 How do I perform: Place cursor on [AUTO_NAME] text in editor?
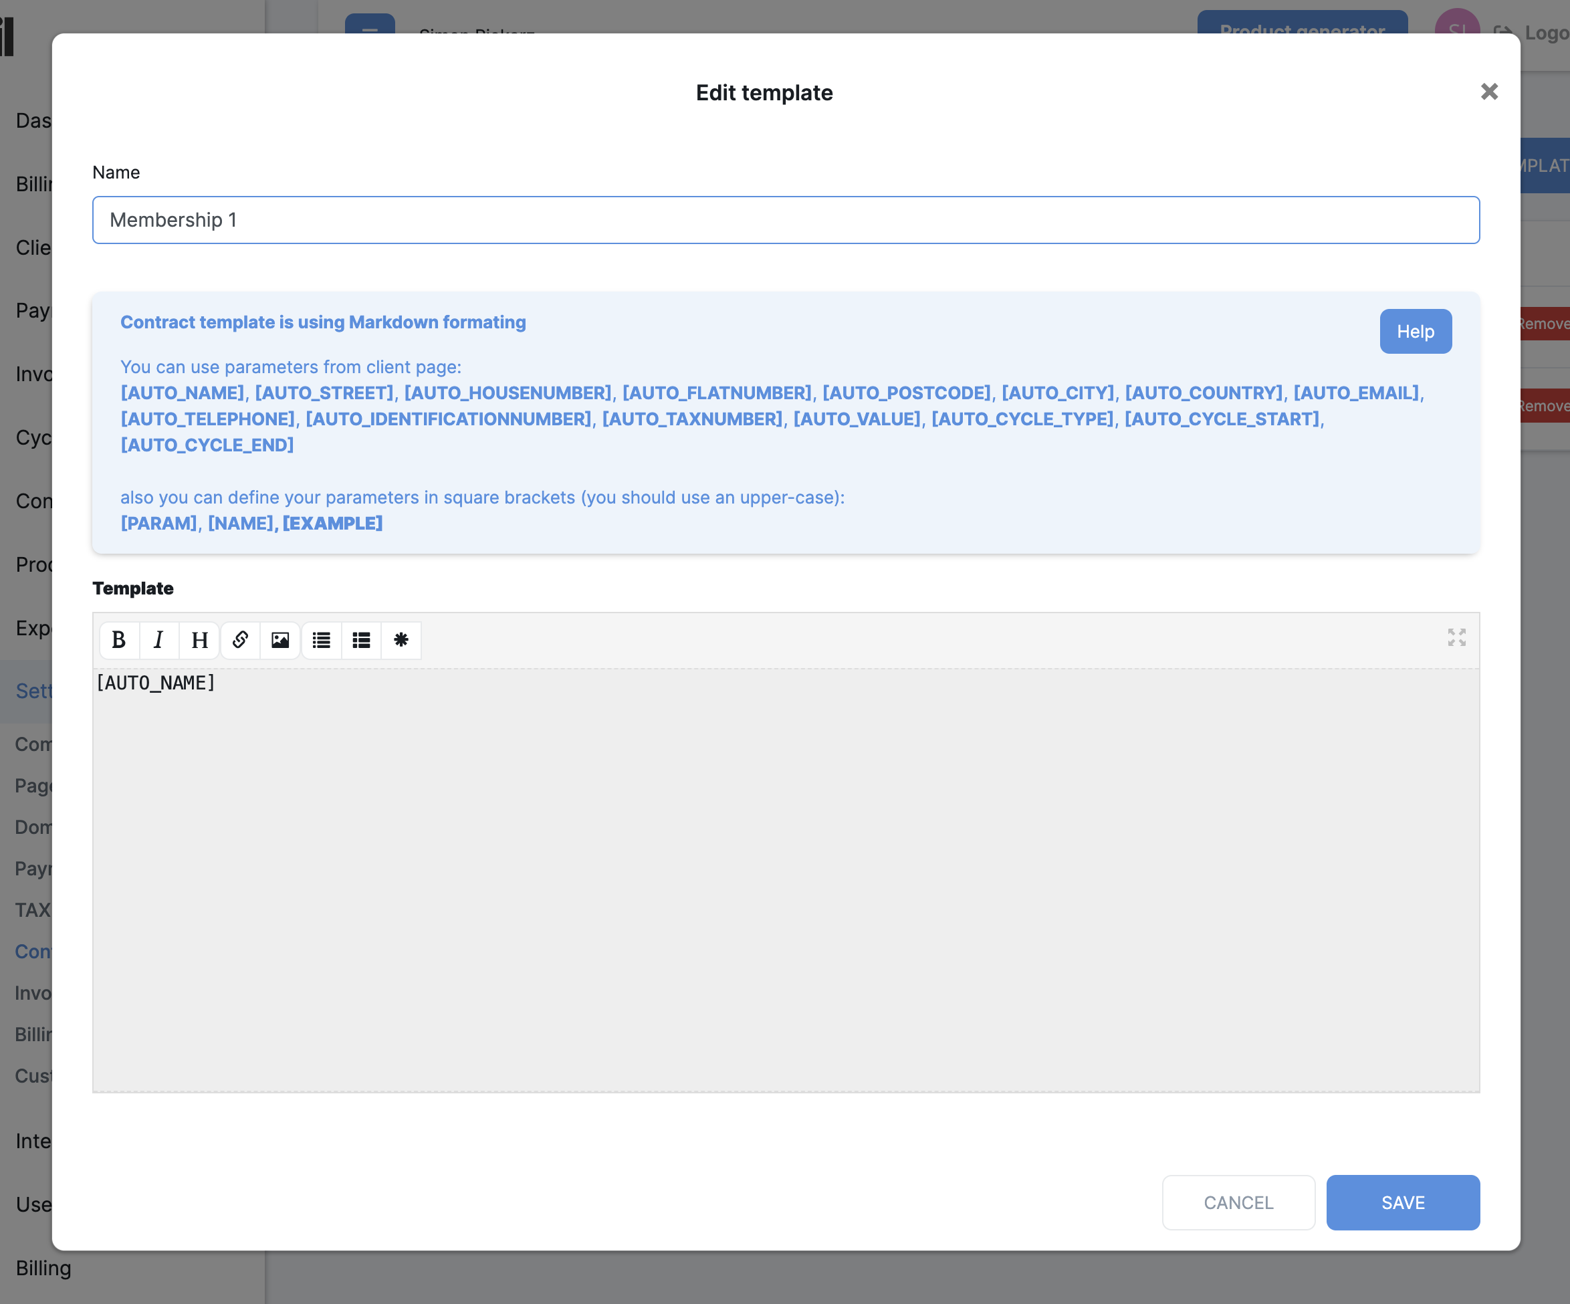pyautogui.click(x=156, y=683)
